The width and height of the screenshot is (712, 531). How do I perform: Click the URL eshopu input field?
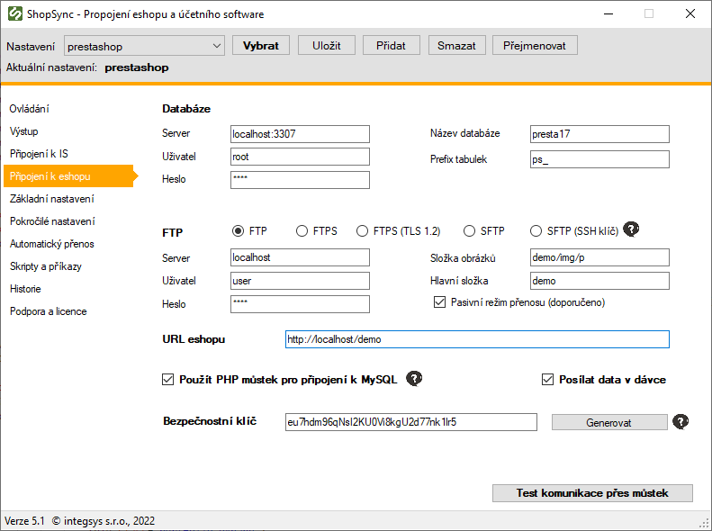point(475,339)
